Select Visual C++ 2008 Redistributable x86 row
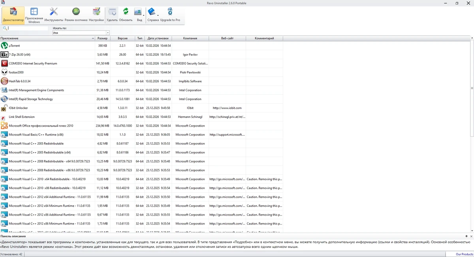474x257 pixels. [141, 170]
